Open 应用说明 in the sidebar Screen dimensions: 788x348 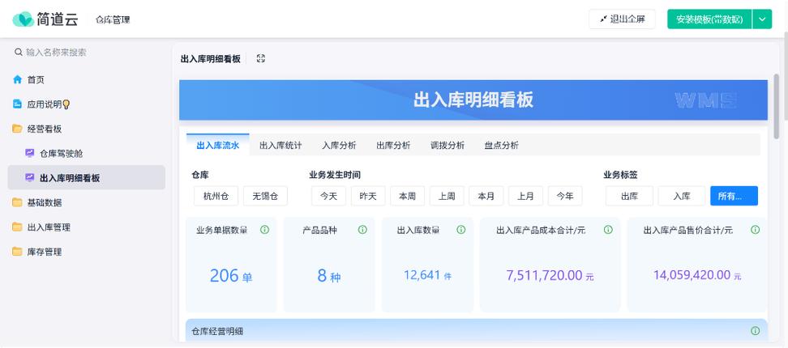click(87, 104)
